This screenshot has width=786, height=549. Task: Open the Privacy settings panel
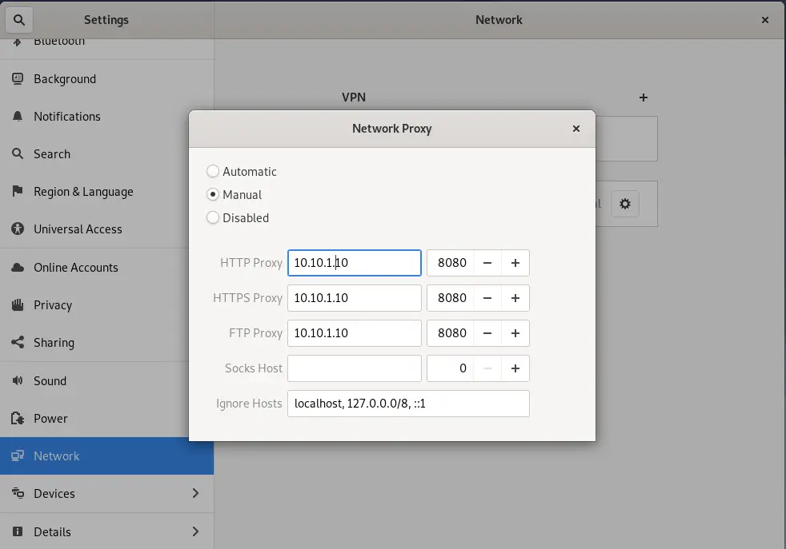coord(57,304)
